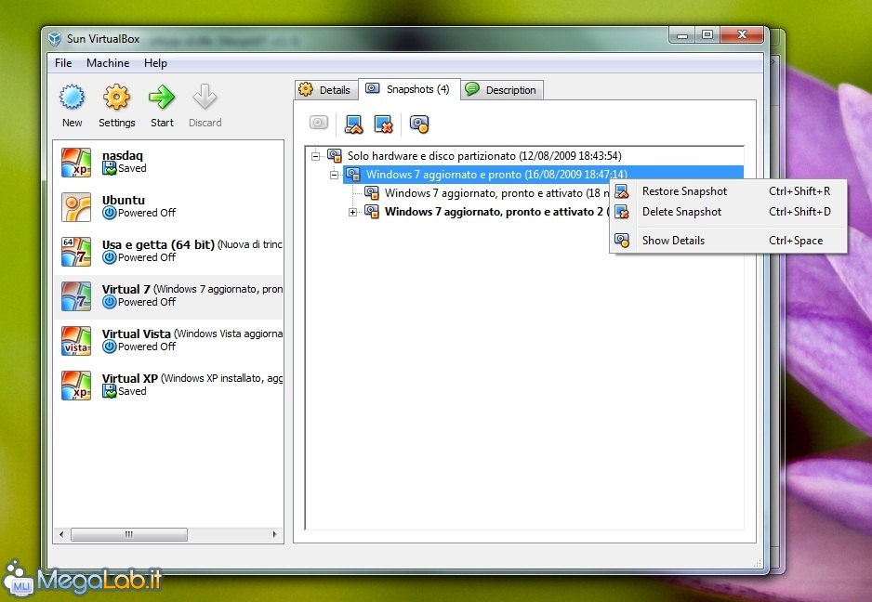Select the Usa e getta 64-bit machine icon
Screen dimensions: 872x602
(x=76, y=251)
